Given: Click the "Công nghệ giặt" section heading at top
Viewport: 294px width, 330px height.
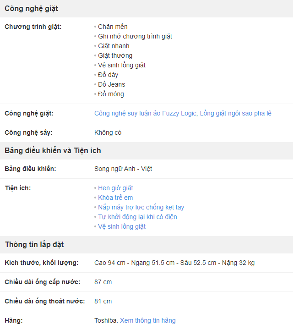Looking at the screenshot, I should click(x=31, y=9).
